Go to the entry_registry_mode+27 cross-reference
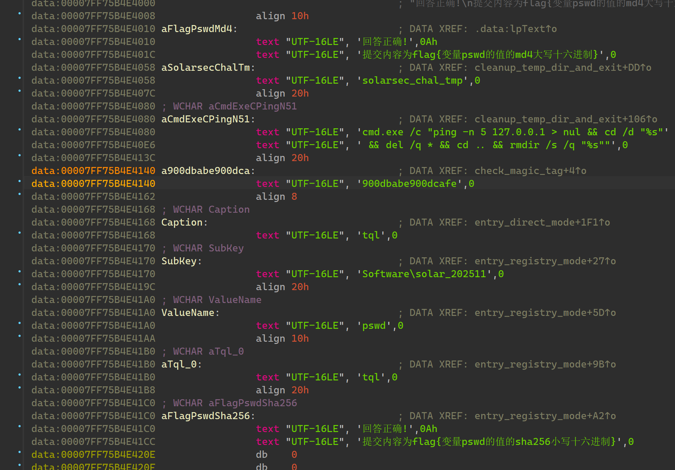The width and height of the screenshot is (675, 470). (x=545, y=261)
